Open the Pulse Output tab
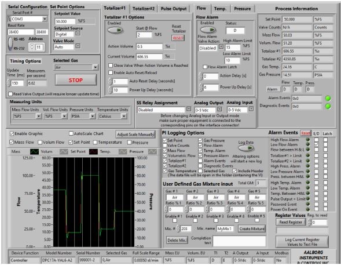341x265 pixels. (174, 9)
